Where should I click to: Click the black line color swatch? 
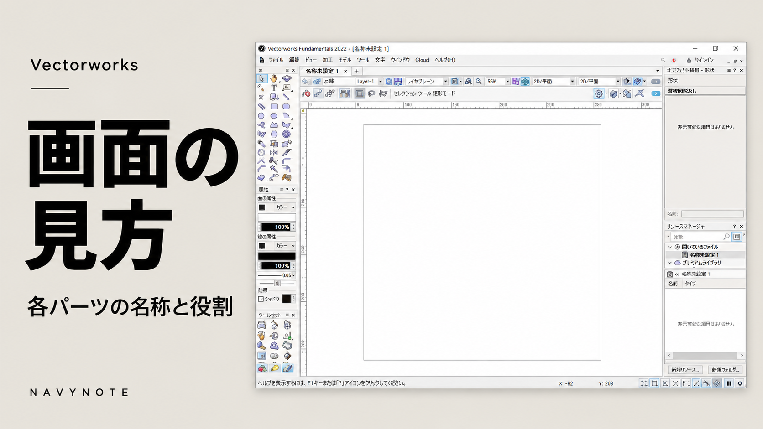point(277,256)
